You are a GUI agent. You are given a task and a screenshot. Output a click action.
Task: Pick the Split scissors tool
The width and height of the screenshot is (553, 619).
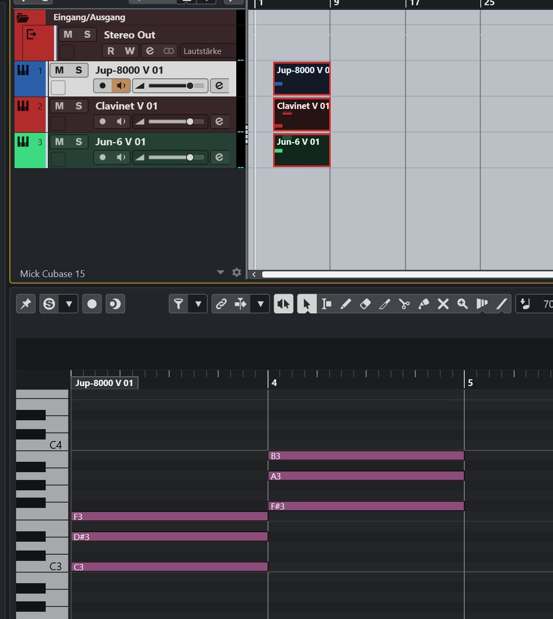[404, 304]
